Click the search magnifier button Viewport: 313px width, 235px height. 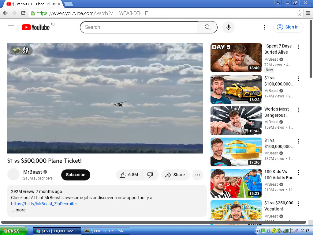point(208,27)
